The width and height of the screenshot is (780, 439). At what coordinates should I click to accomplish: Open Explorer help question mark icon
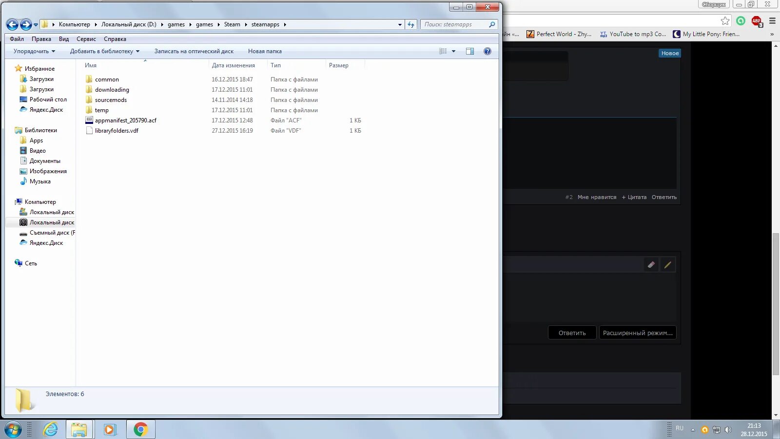tap(487, 51)
